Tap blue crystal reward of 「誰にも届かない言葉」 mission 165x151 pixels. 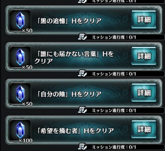tap(20, 57)
